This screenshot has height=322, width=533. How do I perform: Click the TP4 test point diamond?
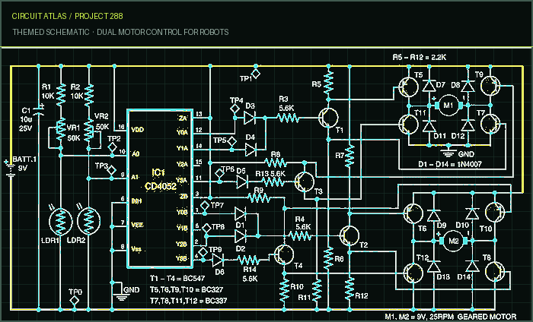click(x=235, y=109)
